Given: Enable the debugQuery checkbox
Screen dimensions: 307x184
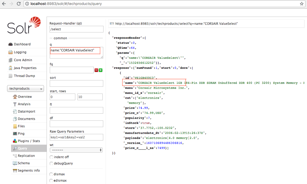Looking at the screenshot, I should (51, 163).
